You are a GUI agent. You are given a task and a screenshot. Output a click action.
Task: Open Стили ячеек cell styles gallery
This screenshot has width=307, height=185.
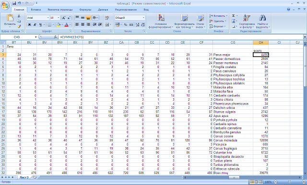[201, 21]
